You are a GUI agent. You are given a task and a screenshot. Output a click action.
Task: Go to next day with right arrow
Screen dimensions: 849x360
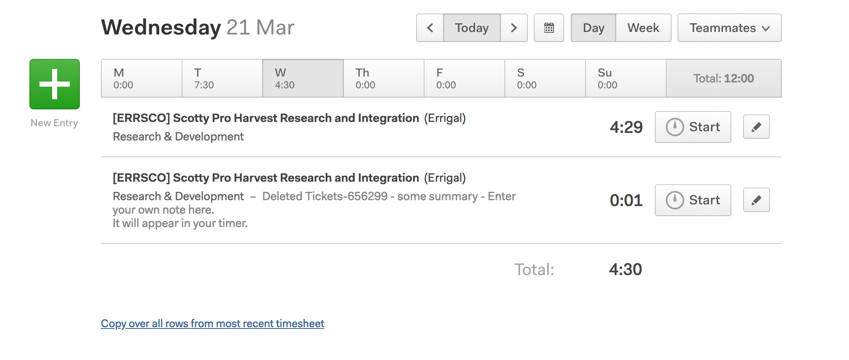point(514,28)
